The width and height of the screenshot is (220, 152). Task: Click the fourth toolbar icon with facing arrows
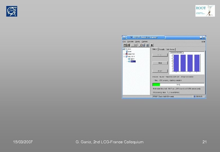[136, 45]
